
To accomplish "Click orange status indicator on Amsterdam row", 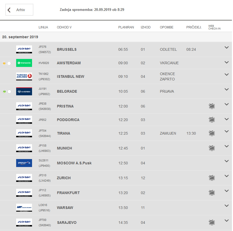I will (x=4, y=63).
